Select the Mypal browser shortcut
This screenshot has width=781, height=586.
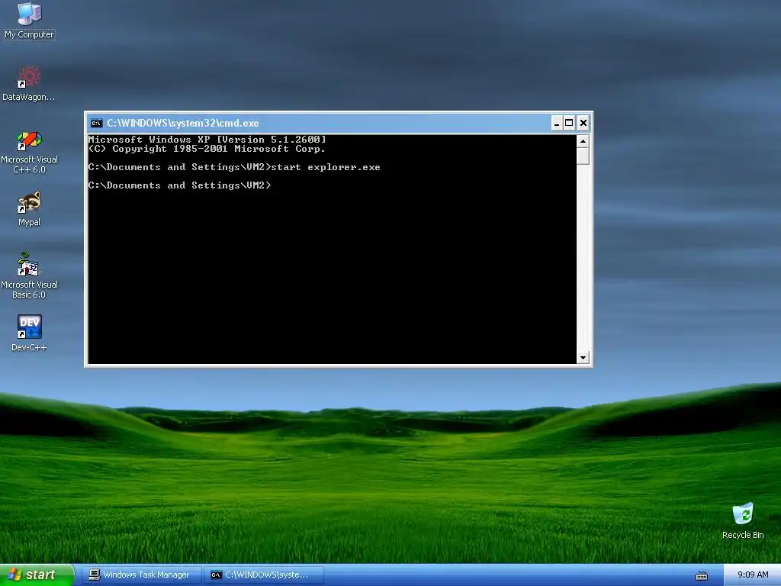pos(29,209)
